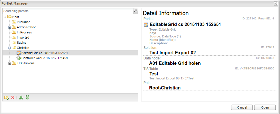Image resolution: width=280 pixels, height=114 pixels.
Task: Click the new folder icon in toolbar
Action: tap(6, 97)
